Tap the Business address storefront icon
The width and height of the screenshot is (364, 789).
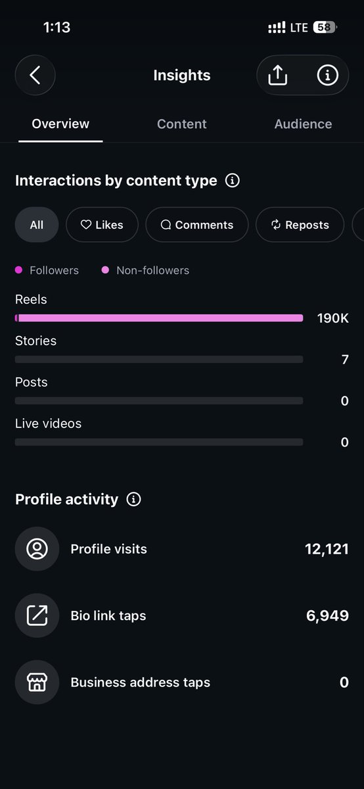coord(37,682)
